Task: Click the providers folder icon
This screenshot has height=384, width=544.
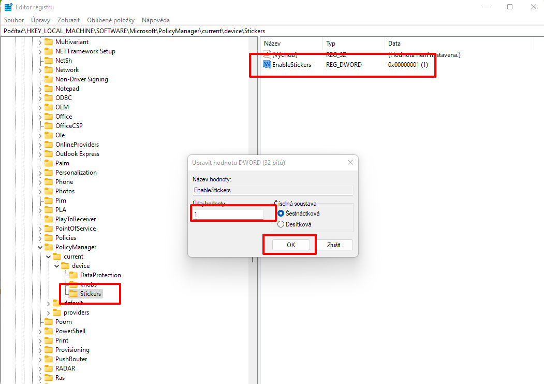Action: [57, 312]
